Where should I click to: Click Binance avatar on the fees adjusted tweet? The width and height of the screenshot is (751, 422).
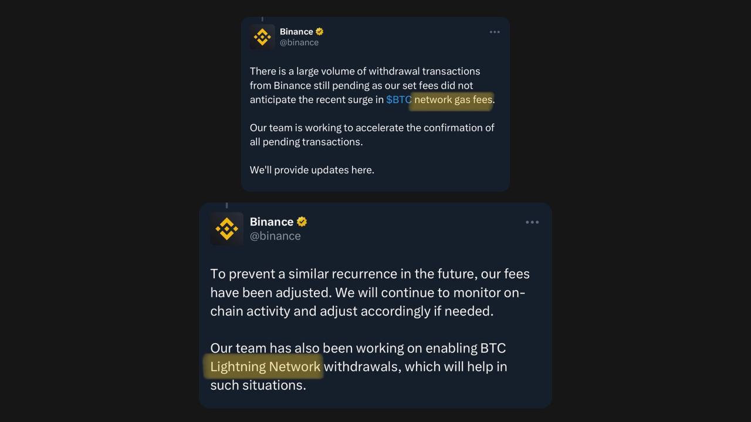point(226,229)
